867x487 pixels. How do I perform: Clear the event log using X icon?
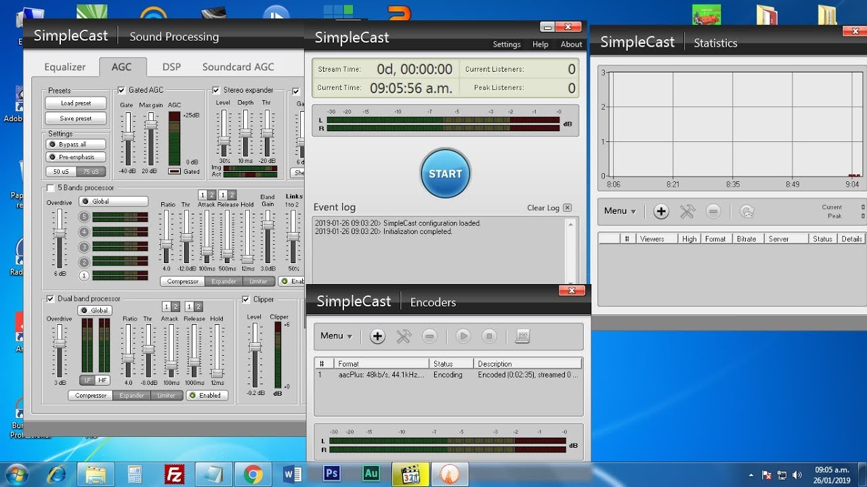pos(568,208)
